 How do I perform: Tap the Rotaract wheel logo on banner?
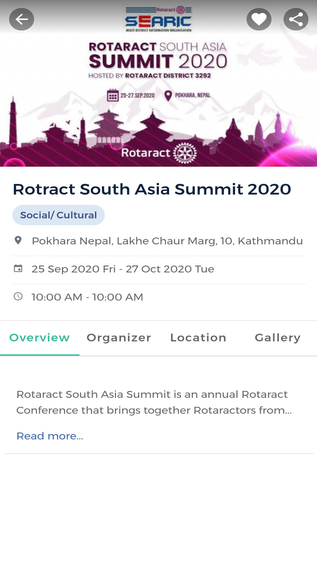pos(185,153)
